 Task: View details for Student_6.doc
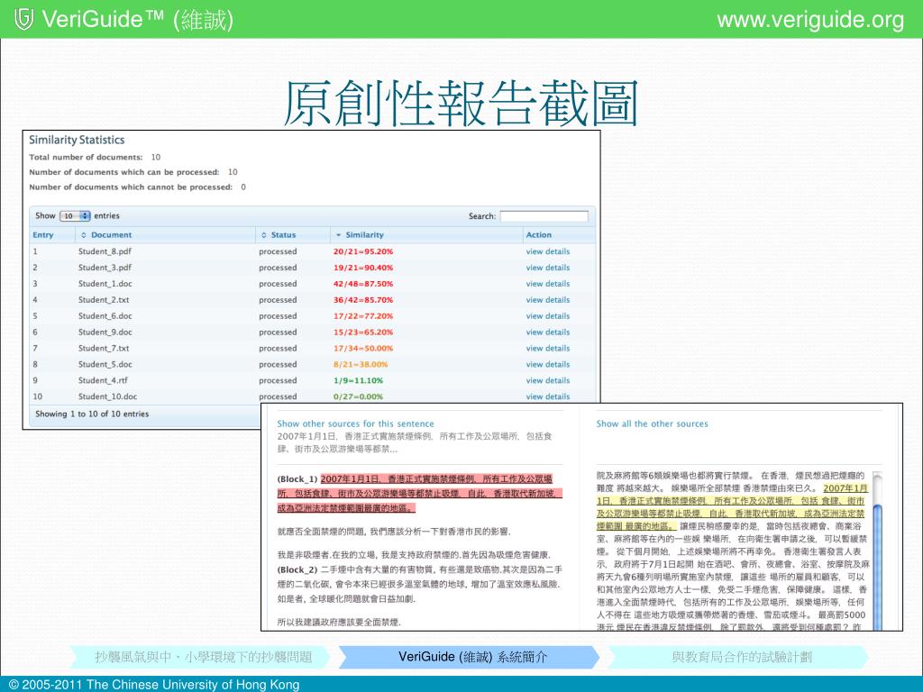[x=547, y=316]
